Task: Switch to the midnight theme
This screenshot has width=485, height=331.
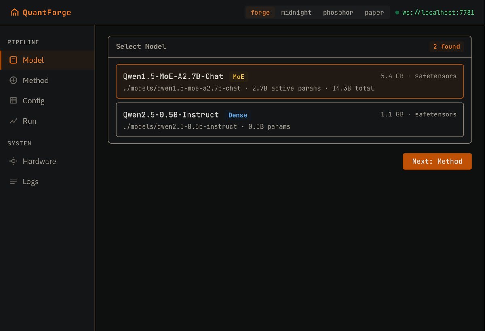Action: [x=296, y=13]
